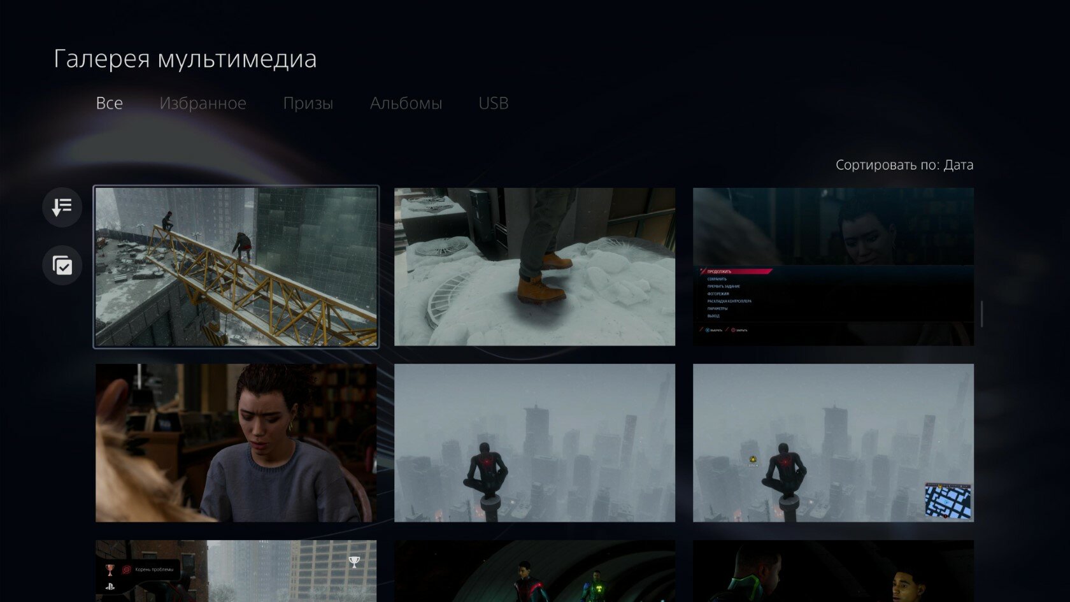Click the gallery scrollbar indicator
This screenshot has height=602, width=1070.
pyautogui.click(x=981, y=314)
